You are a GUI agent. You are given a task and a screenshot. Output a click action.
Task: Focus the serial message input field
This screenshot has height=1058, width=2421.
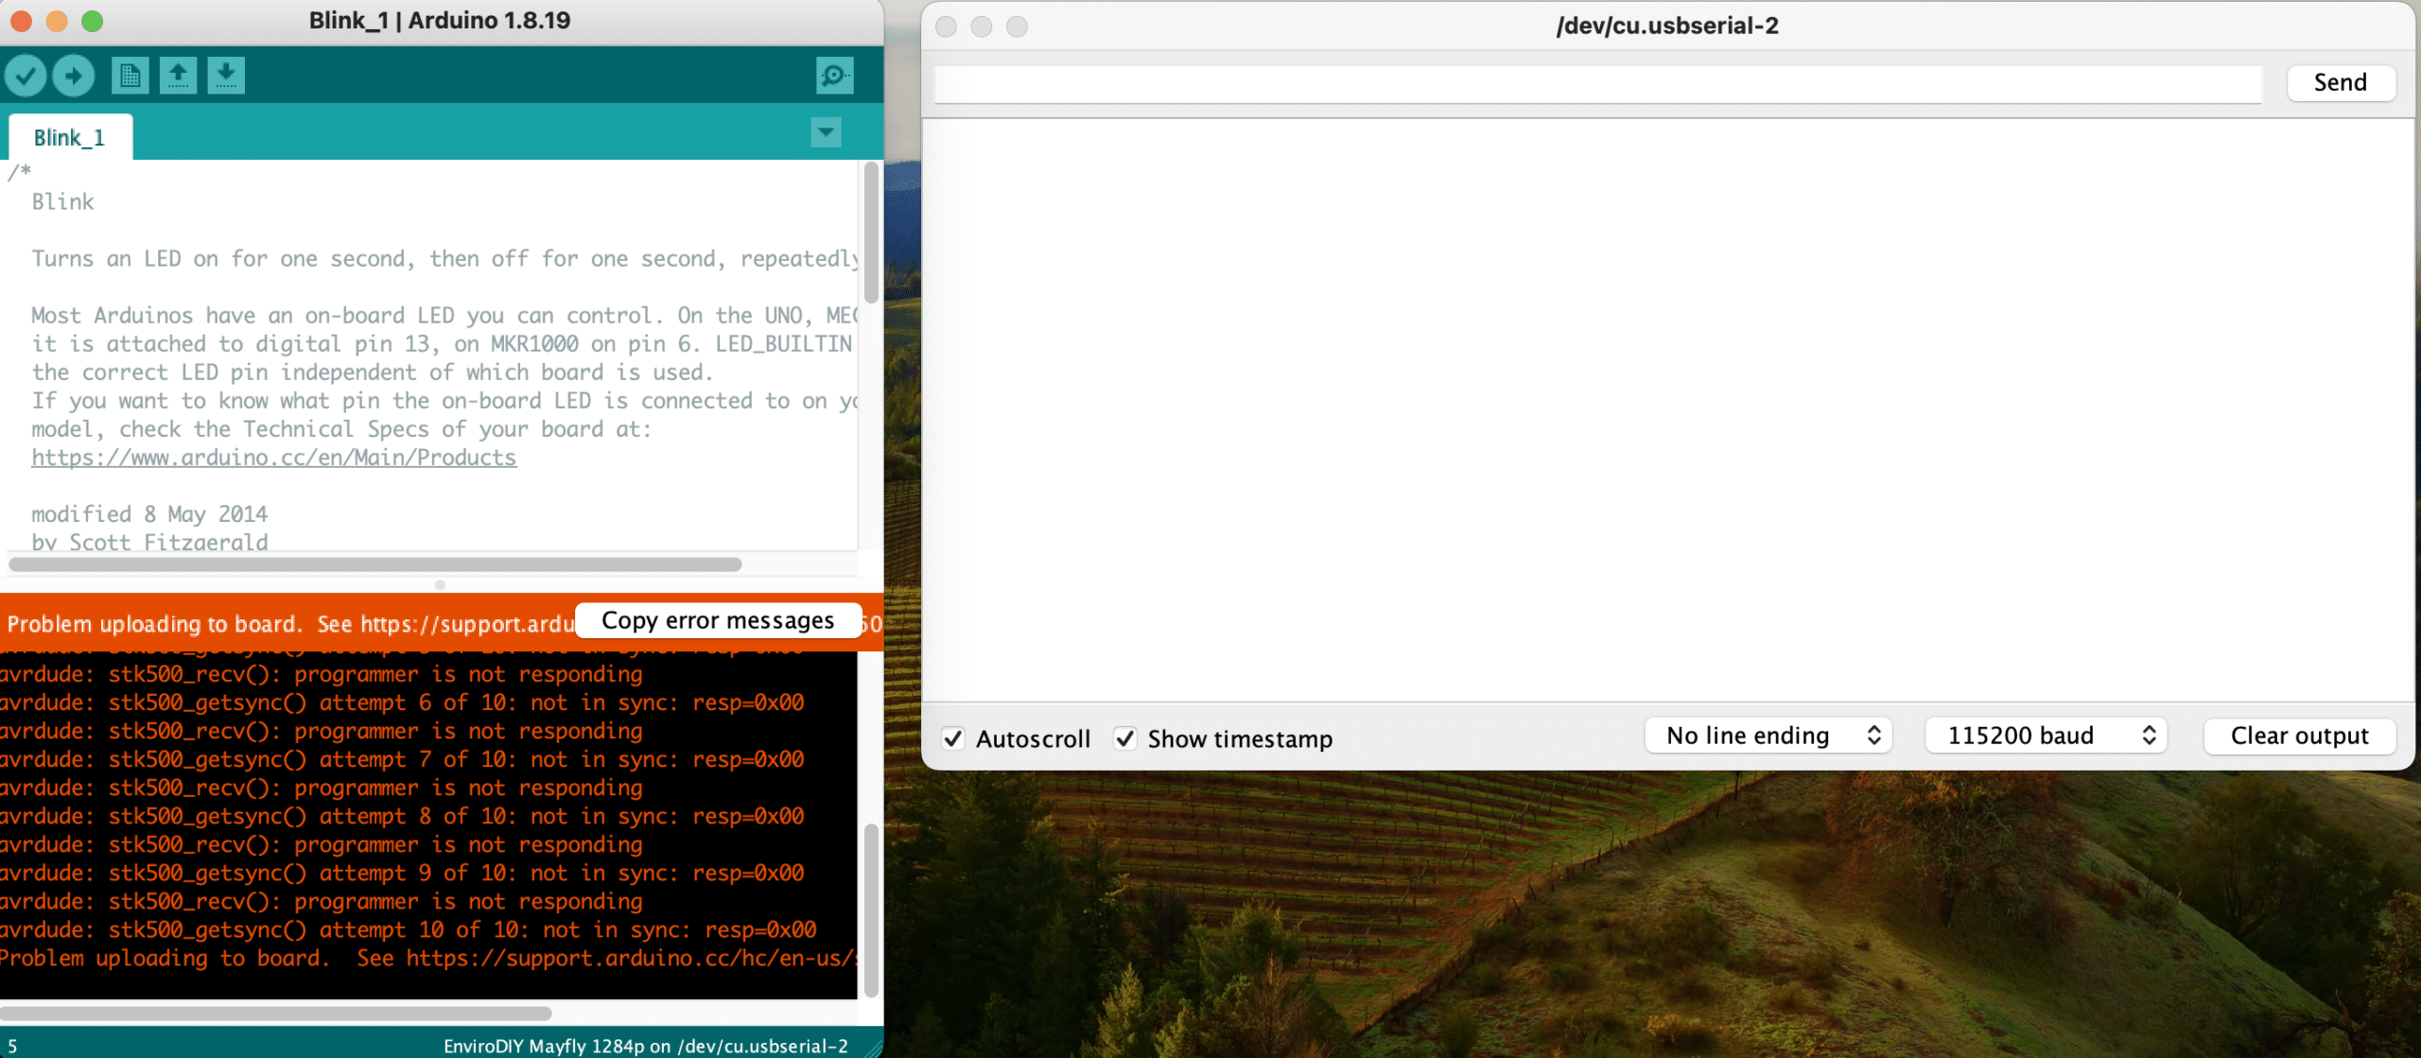click(x=1597, y=83)
